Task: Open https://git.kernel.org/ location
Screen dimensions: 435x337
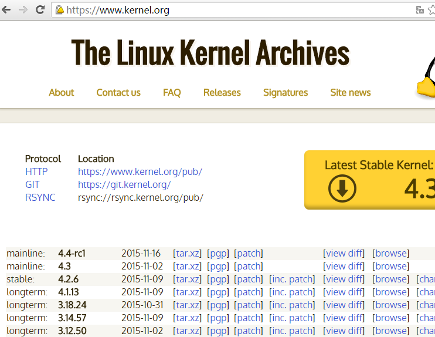Action: 124,184
